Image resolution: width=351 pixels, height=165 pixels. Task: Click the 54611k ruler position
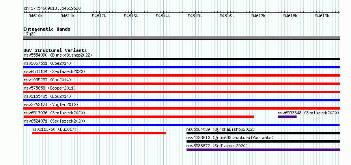[x=67, y=16]
